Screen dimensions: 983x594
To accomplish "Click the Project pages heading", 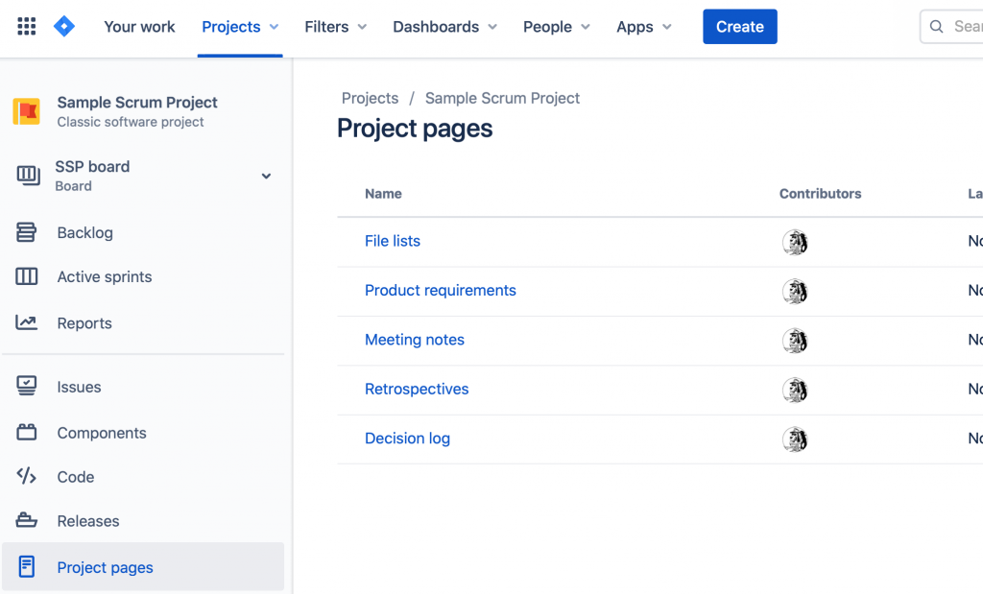I will [x=415, y=129].
